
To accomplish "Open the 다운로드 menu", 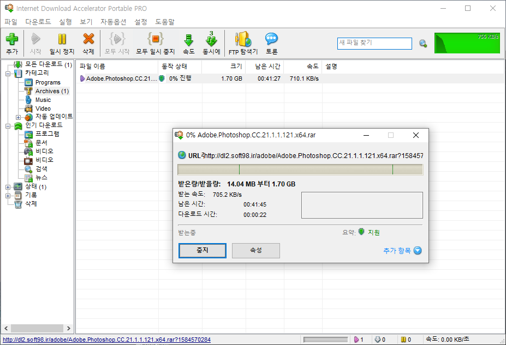I will (x=38, y=22).
